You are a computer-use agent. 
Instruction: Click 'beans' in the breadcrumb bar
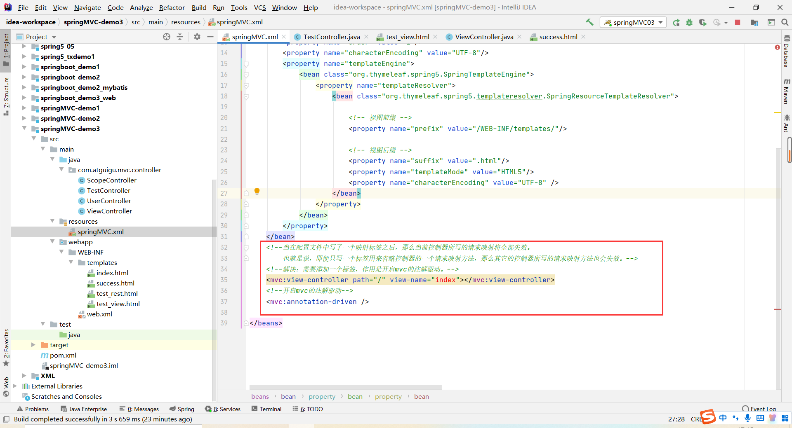click(x=260, y=396)
